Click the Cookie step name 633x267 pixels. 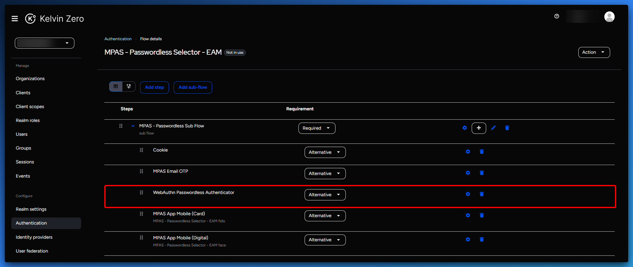(160, 150)
